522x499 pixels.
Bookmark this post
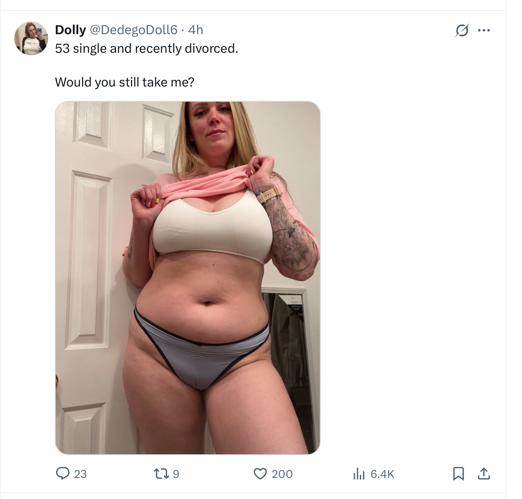pos(458,474)
